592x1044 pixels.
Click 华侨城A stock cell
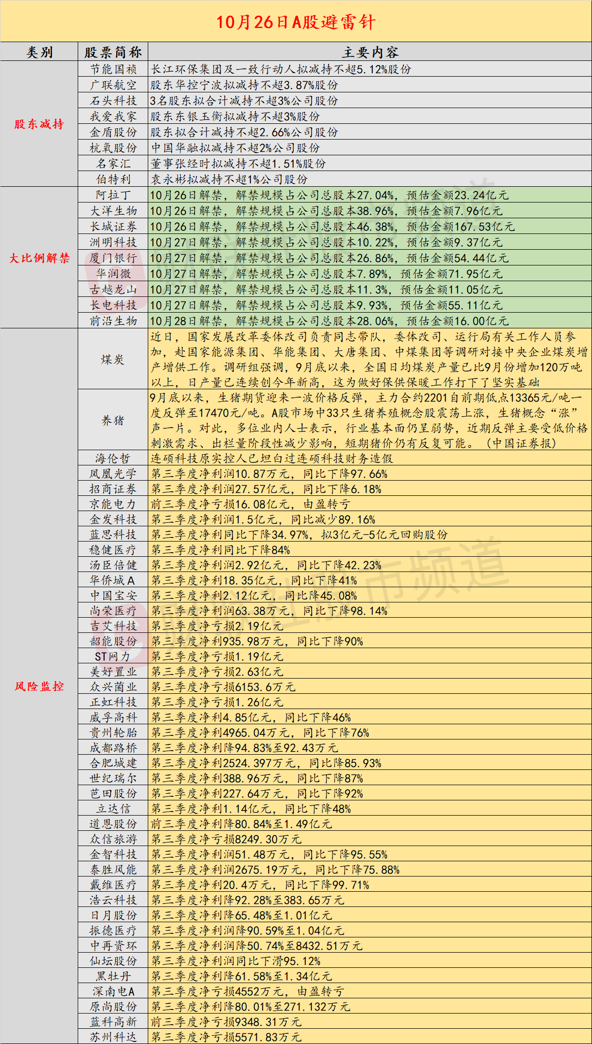click(x=113, y=580)
